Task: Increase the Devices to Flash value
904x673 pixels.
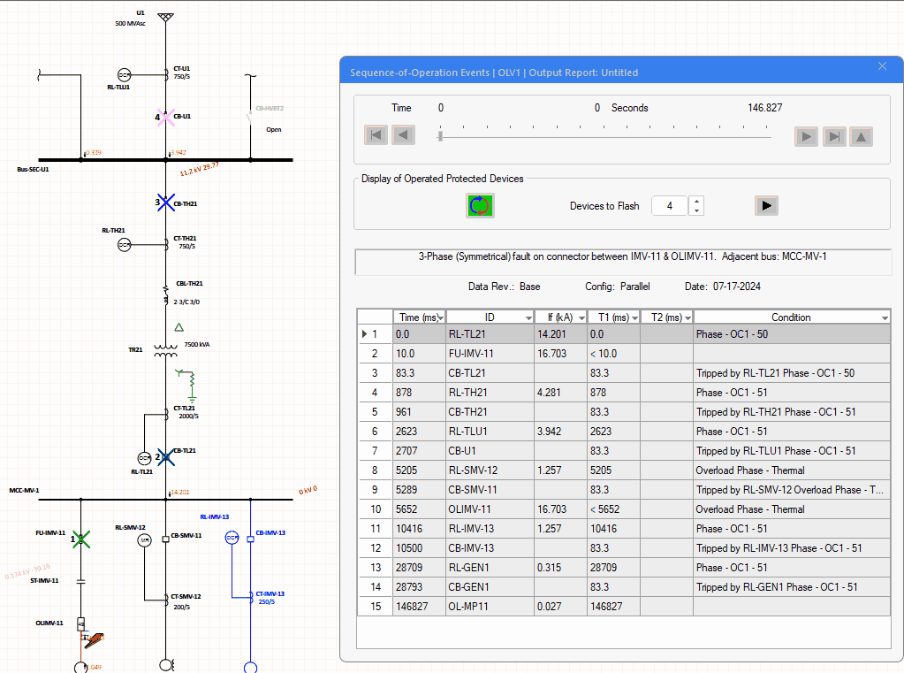Action: (x=697, y=201)
